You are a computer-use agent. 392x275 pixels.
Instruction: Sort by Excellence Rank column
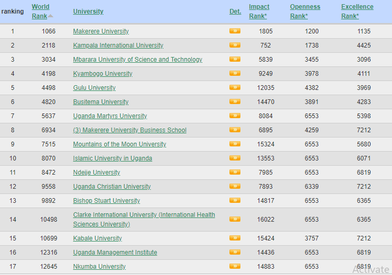coord(358,12)
